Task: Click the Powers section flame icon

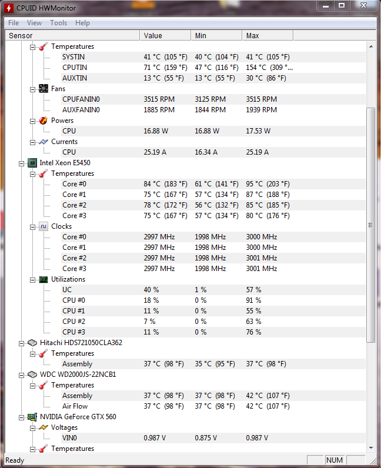Action: (x=44, y=121)
